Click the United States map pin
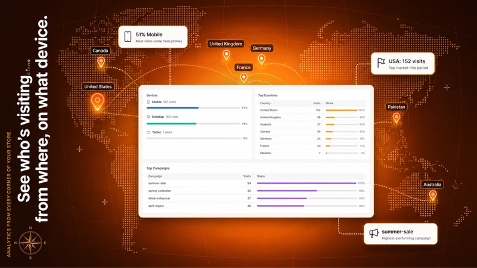This screenshot has height=268, width=477. tap(97, 102)
